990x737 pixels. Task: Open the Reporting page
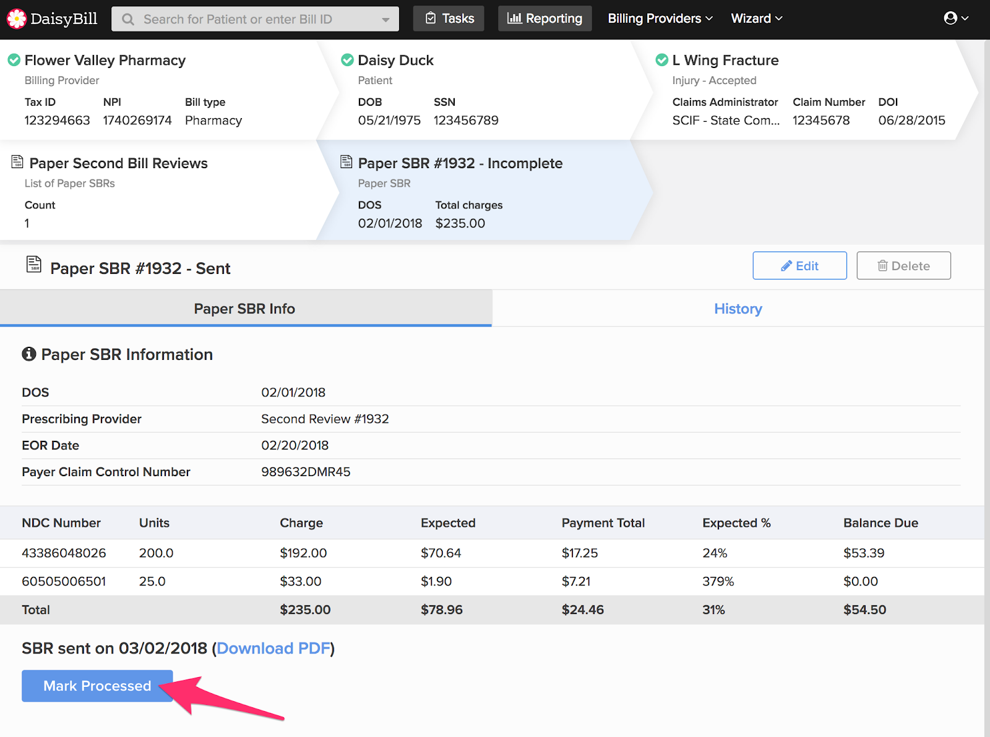[x=544, y=19]
